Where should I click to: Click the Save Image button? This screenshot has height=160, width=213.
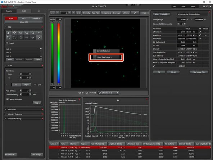pyautogui.click(x=37, y=155)
